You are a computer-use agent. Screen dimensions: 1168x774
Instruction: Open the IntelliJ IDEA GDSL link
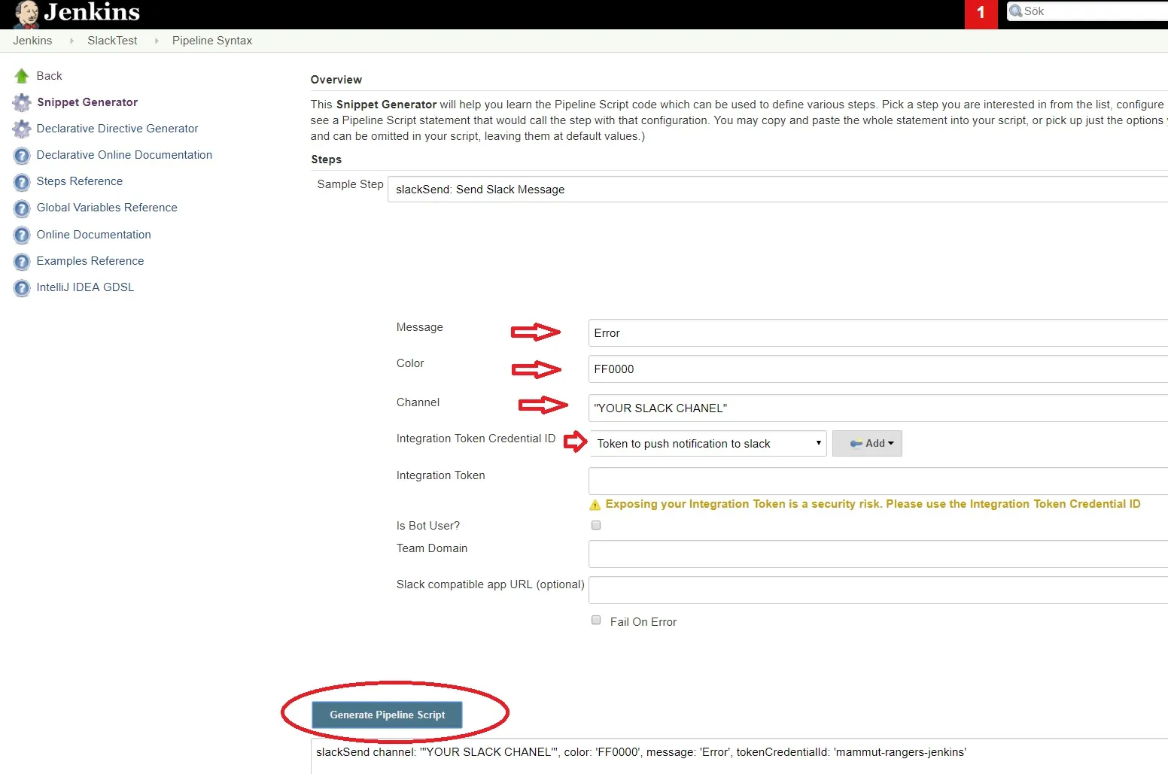pos(85,287)
